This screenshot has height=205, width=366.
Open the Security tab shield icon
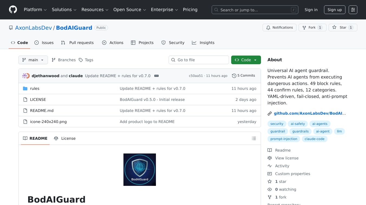(164, 43)
